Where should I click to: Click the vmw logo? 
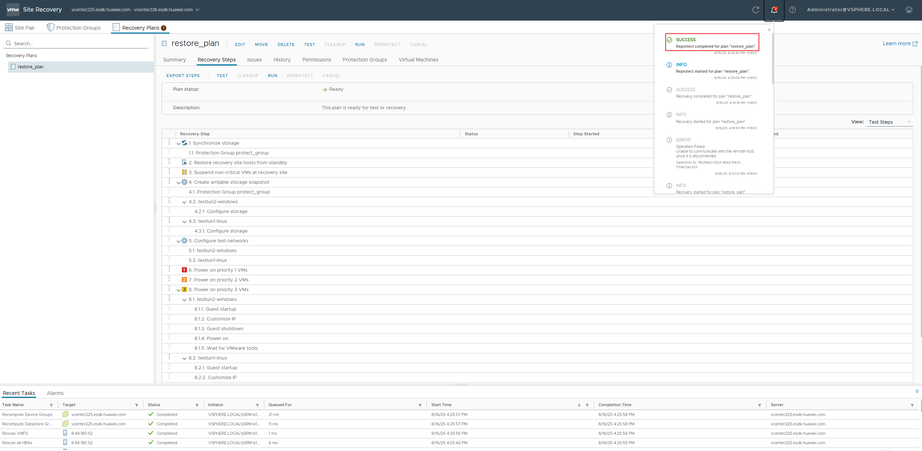[13, 10]
